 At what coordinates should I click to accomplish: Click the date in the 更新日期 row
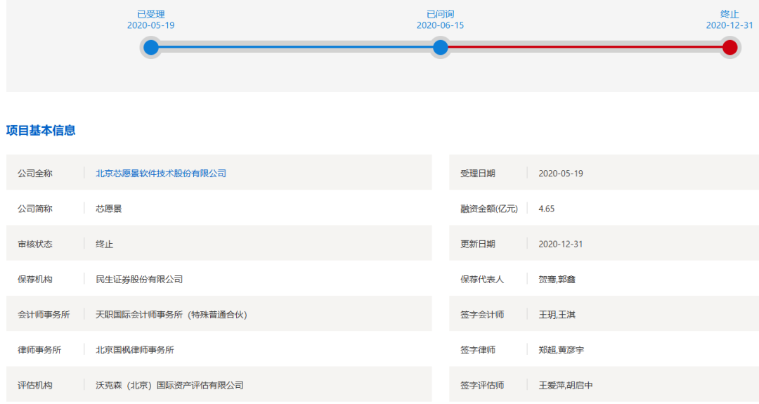tap(560, 244)
